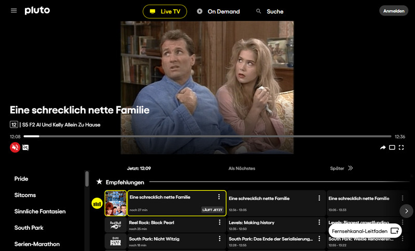The image size is (415, 251).
Task: Click the age rating 12 badge
Action: (14, 124)
